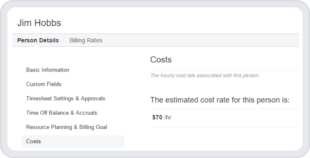Click the Costs section heading
This screenshot has height=158, width=310.
coord(161,60)
